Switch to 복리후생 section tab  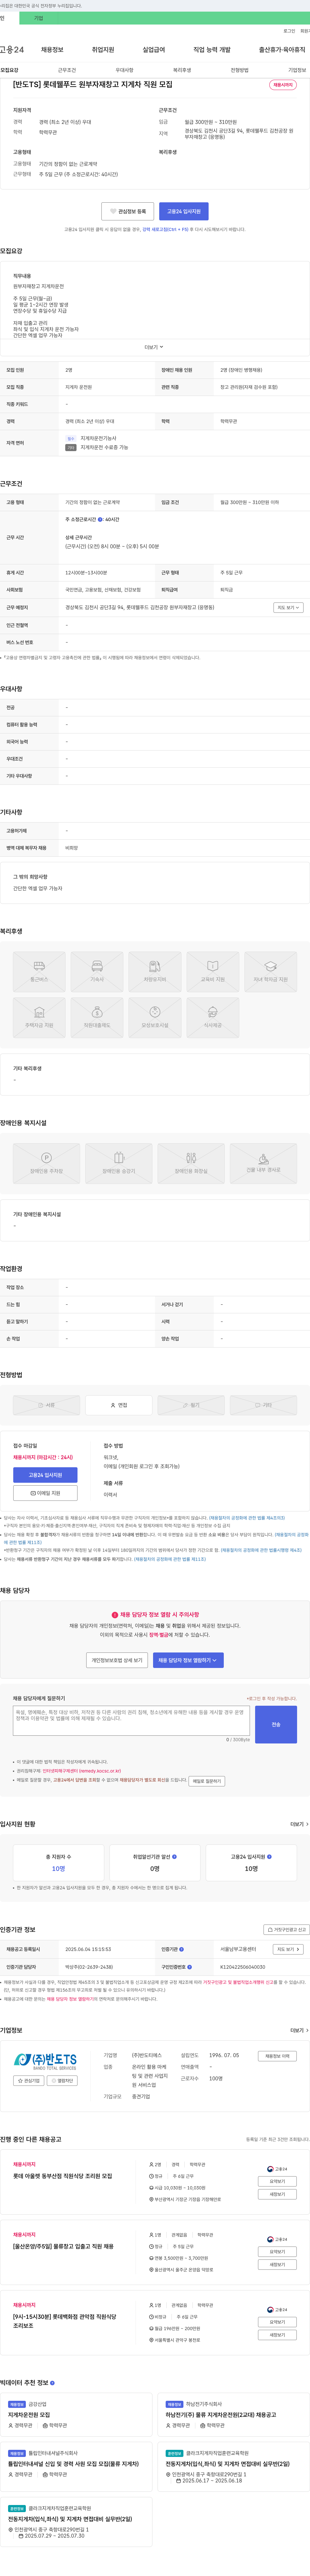click(182, 70)
